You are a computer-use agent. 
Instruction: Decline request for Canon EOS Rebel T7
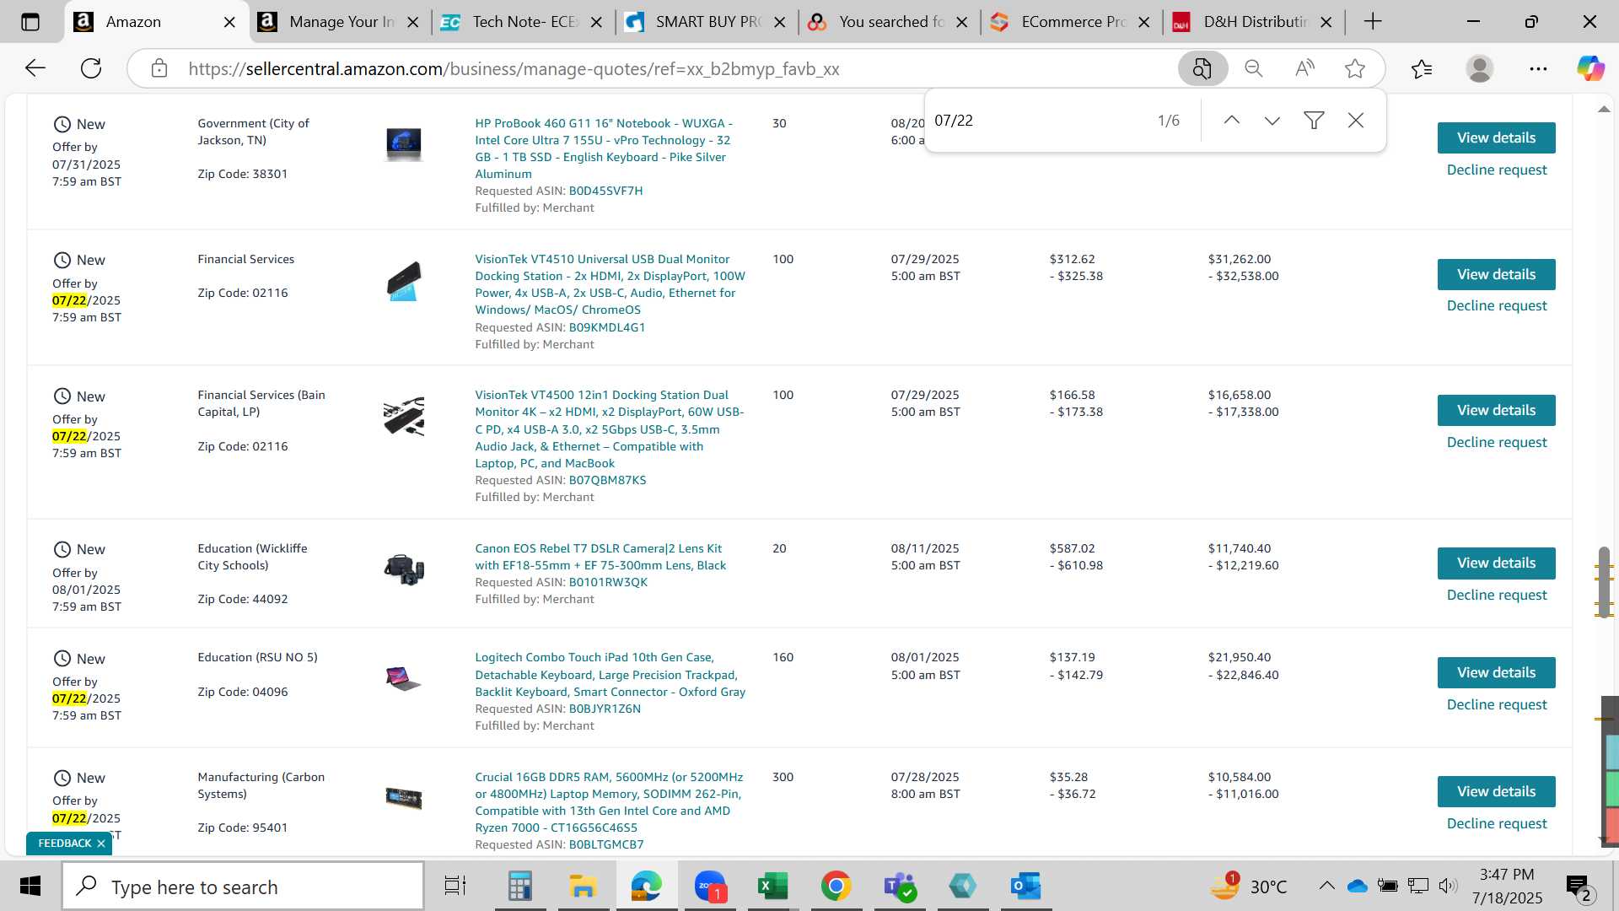coord(1496,596)
